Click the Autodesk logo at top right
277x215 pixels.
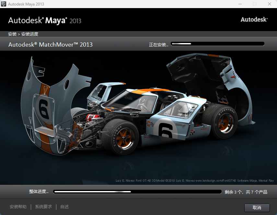[254, 19]
